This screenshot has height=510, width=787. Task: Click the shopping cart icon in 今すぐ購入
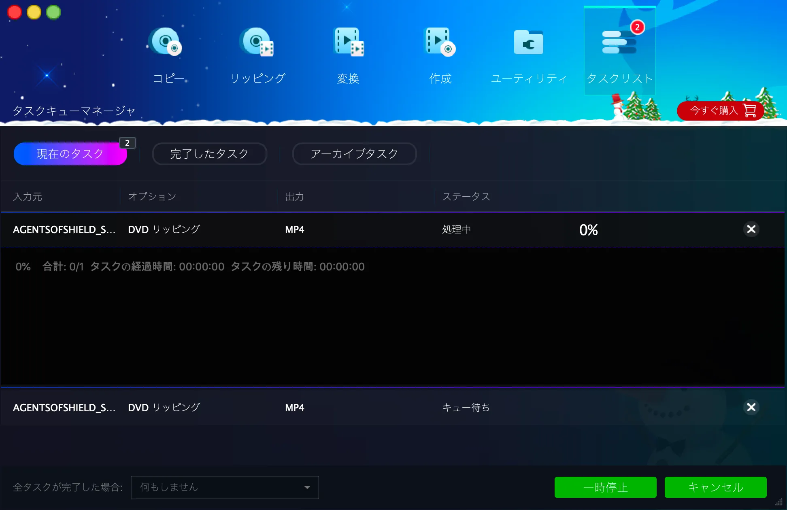pyautogui.click(x=750, y=110)
